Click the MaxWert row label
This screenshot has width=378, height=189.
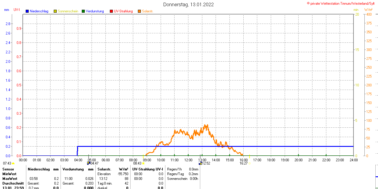point(10,179)
